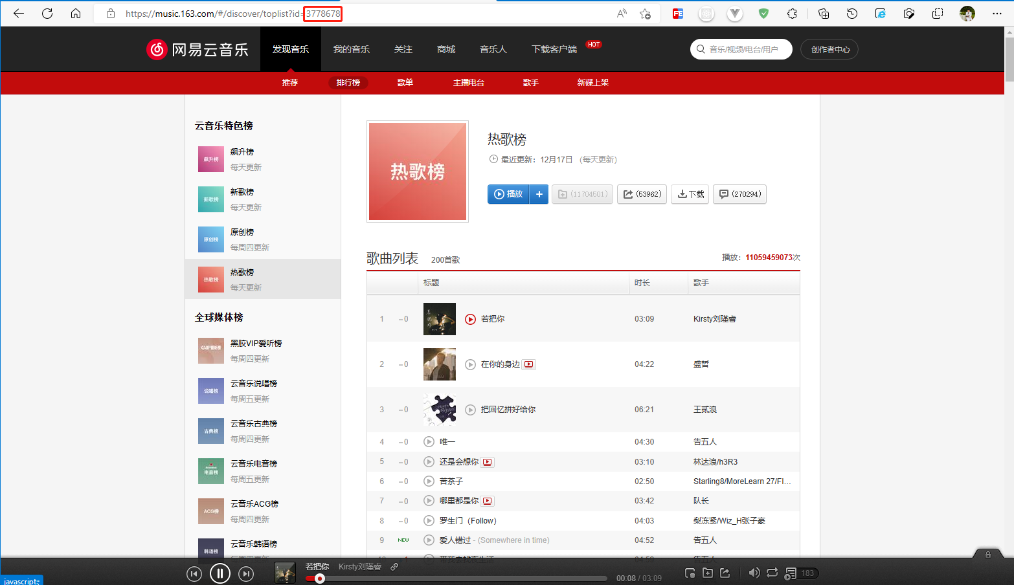Click the NetEase Cloud Music 网易云音乐 logo
This screenshot has height=585, width=1014.
click(197, 49)
